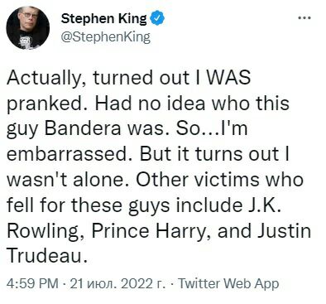Click the blue verified checkmark badge
Image resolution: width=326 pixels, height=304 pixels.
pyautogui.click(x=157, y=18)
